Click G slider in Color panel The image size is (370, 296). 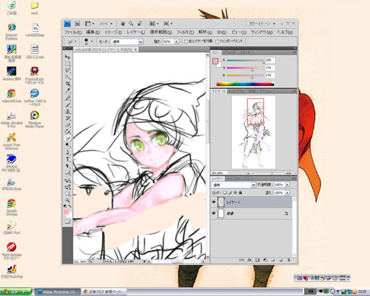click(x=245, y=68)
